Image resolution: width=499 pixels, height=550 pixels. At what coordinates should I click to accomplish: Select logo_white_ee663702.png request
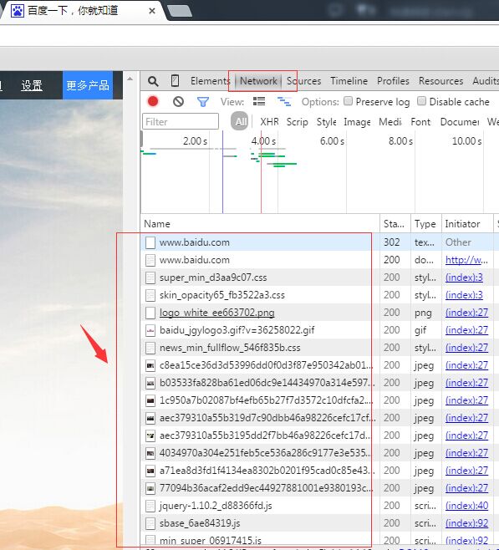pyautogui.click(x=319, y=313)
